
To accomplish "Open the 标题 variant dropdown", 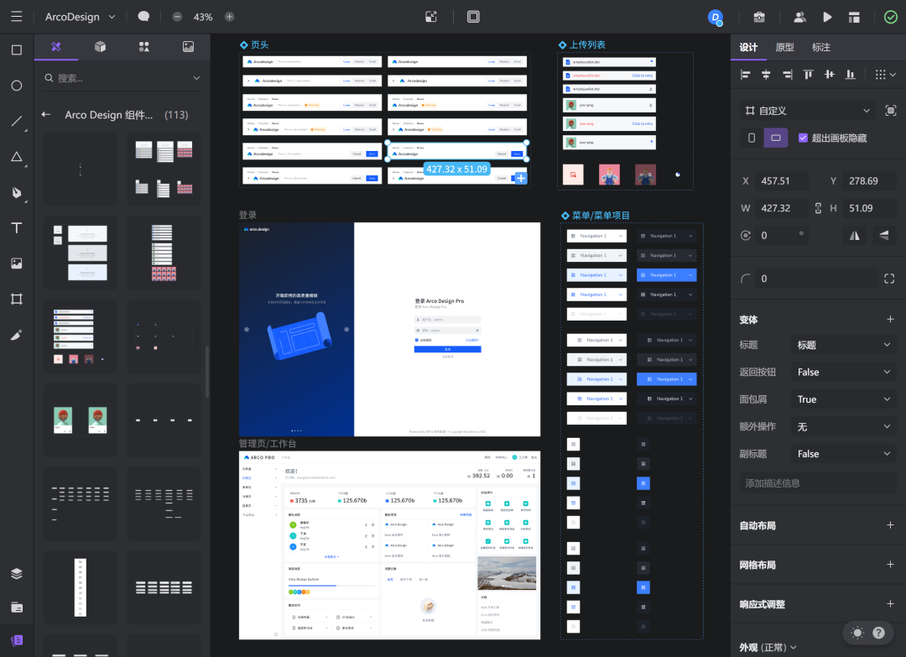I will [844, 345].
